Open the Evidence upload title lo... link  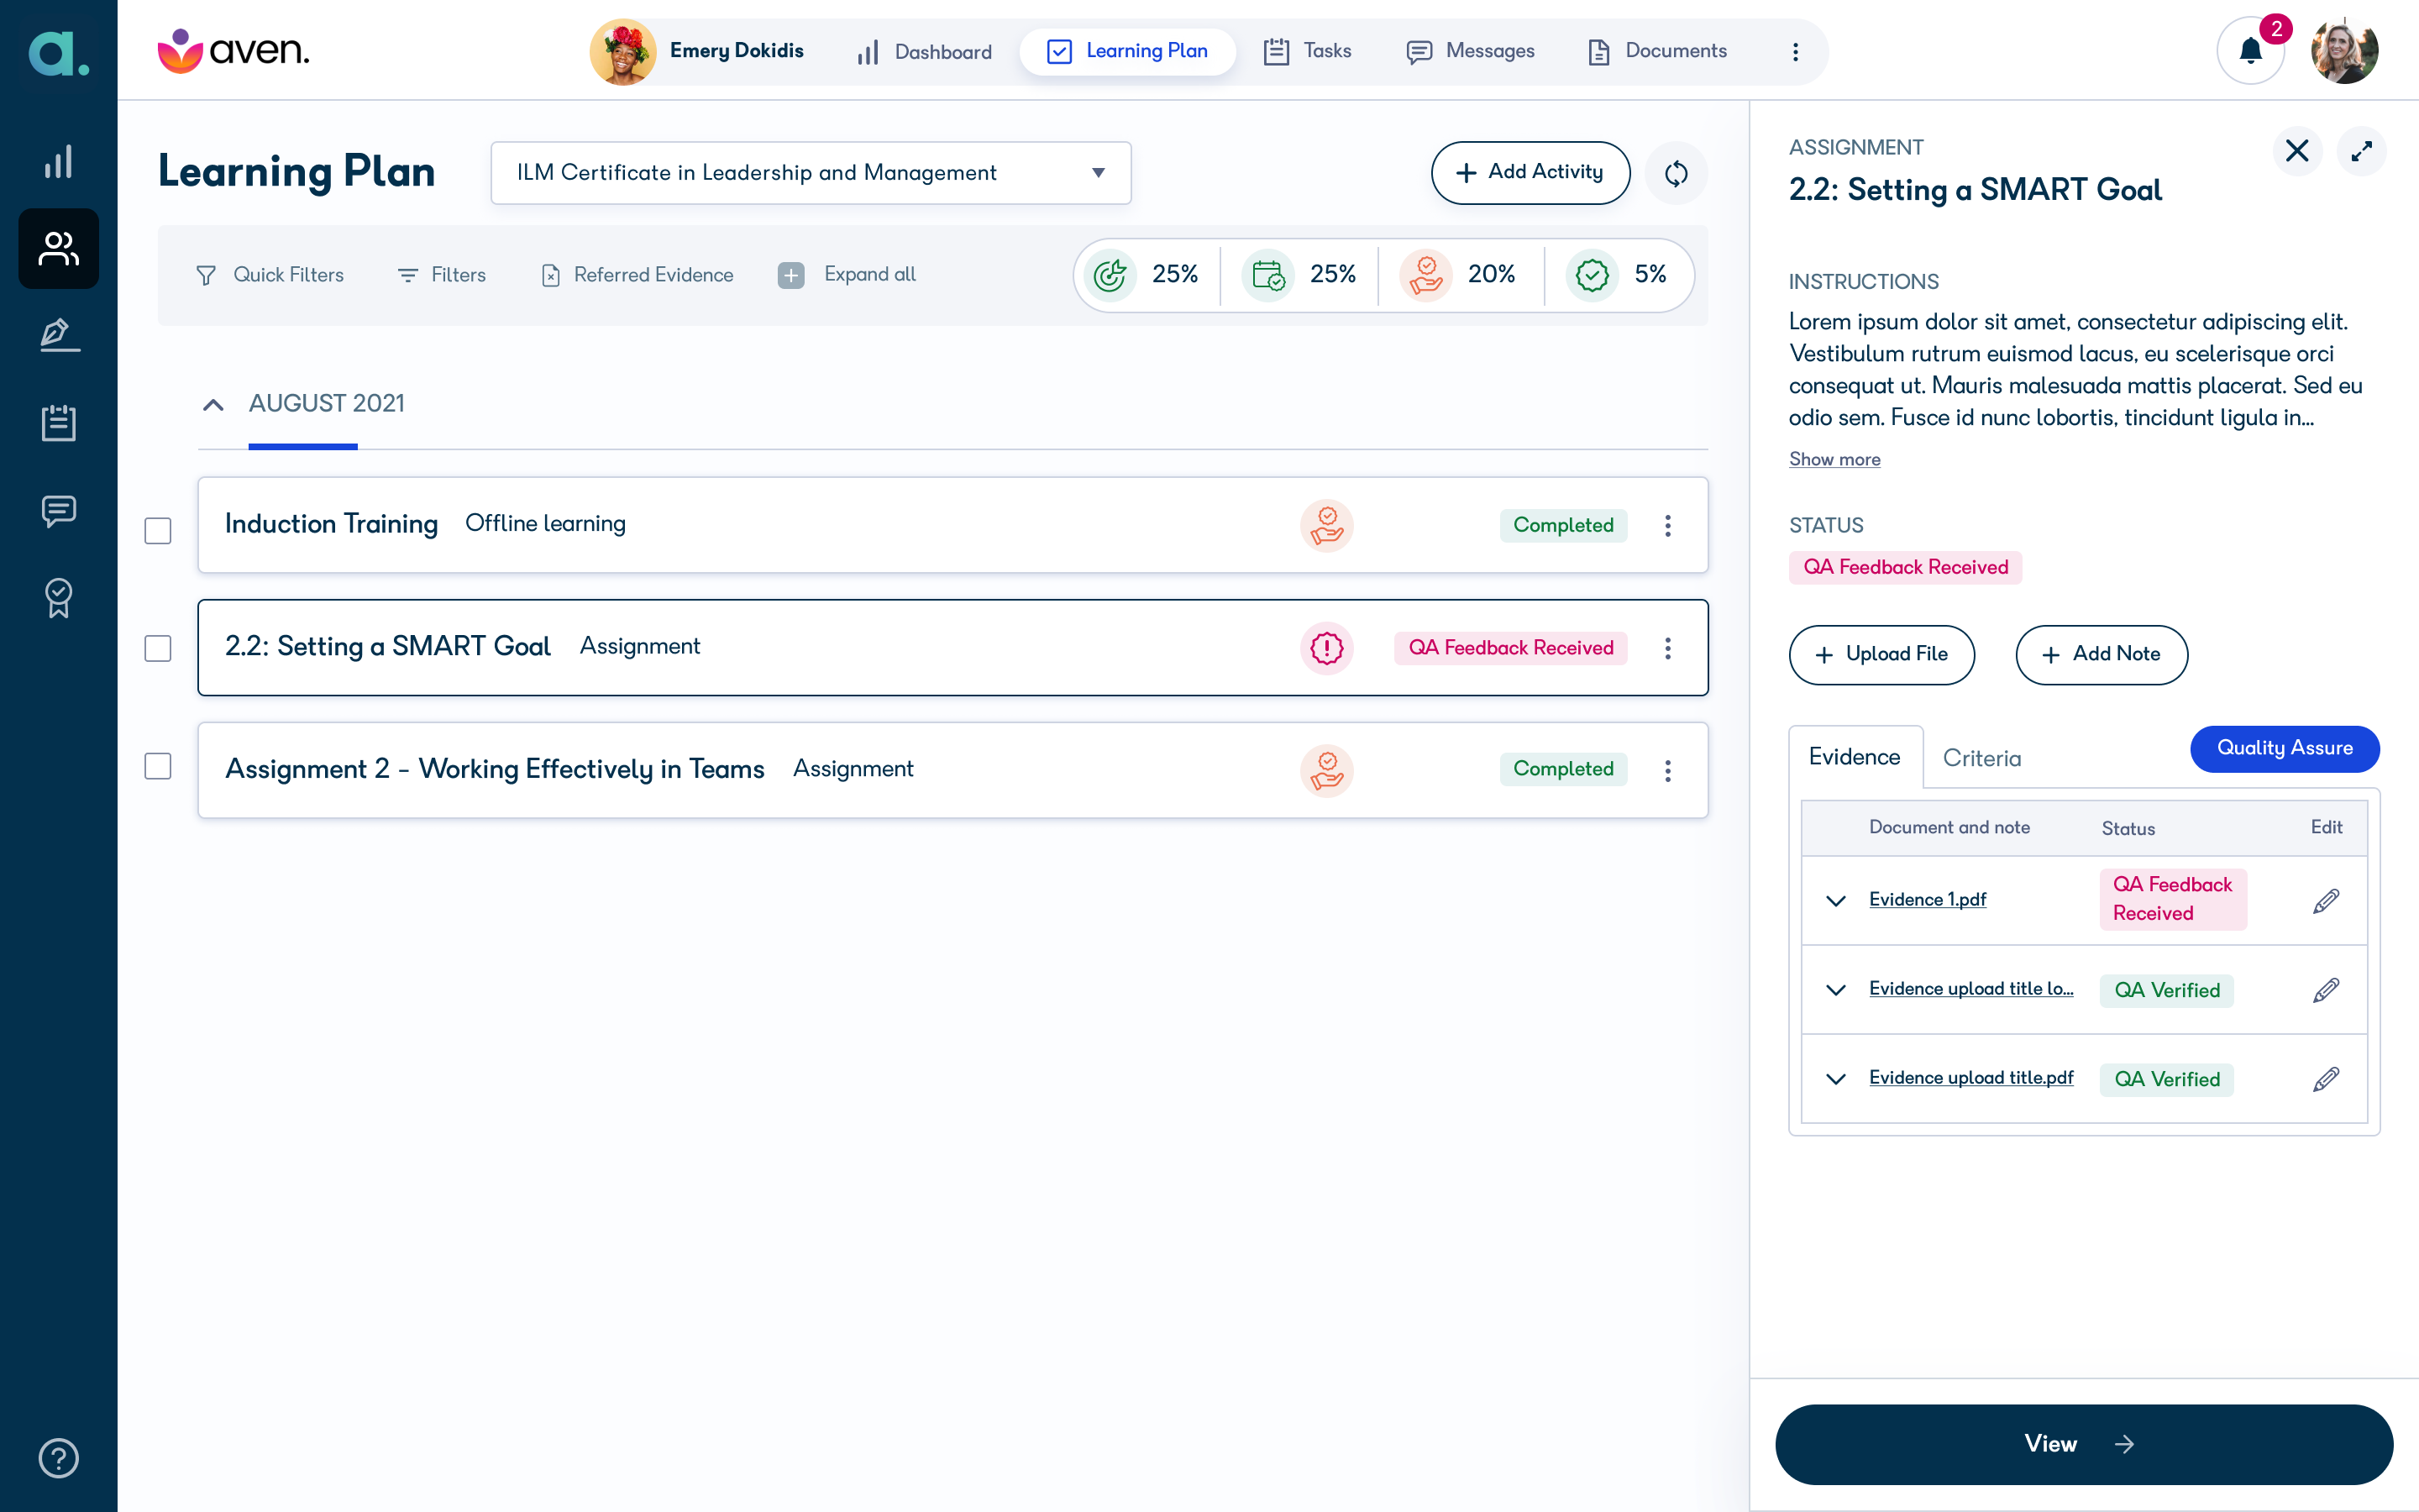(1971, 988)
